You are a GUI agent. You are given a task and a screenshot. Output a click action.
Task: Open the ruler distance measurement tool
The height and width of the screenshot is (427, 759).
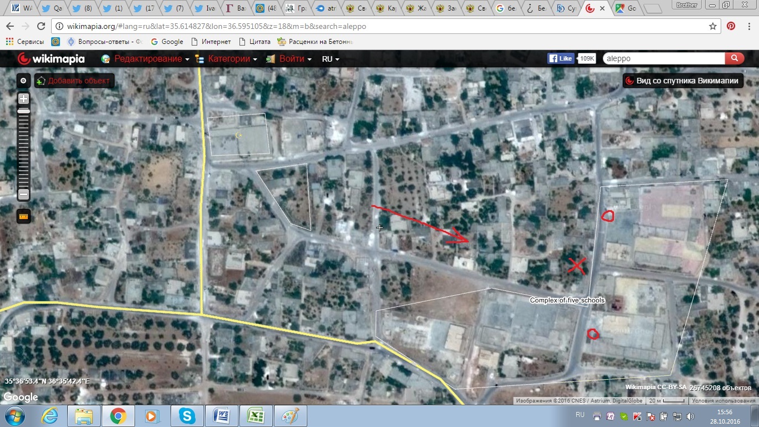point(23,216)
